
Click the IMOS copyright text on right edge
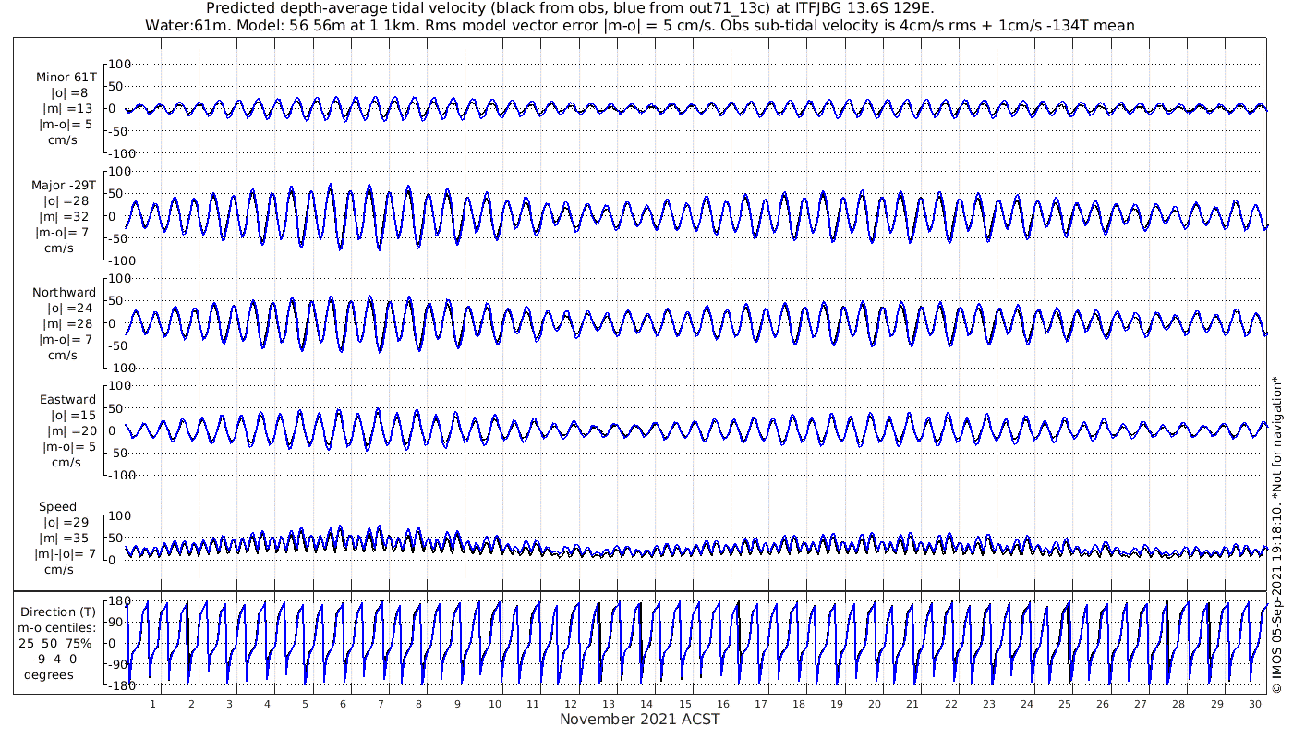coord(1277,534)
